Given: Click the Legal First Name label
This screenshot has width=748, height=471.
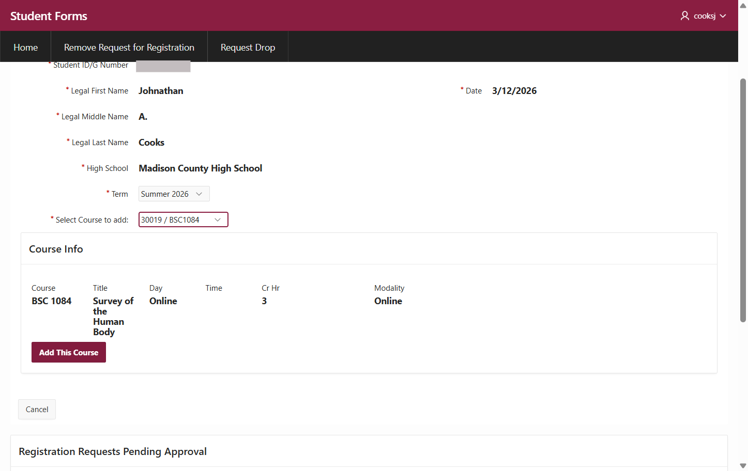Looking at the screenshot, I should click(x=100, y=91).
